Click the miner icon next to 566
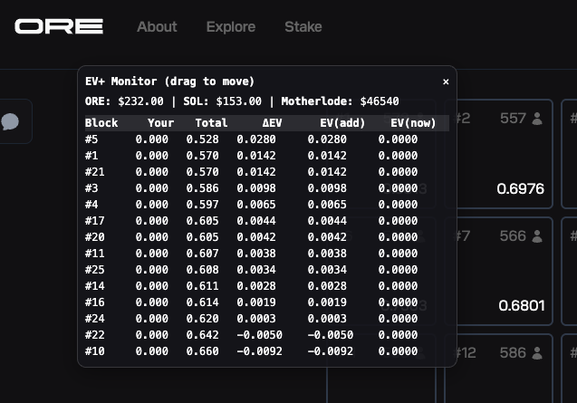The width and height of the screenshot is (577, 403). point(537,236)
